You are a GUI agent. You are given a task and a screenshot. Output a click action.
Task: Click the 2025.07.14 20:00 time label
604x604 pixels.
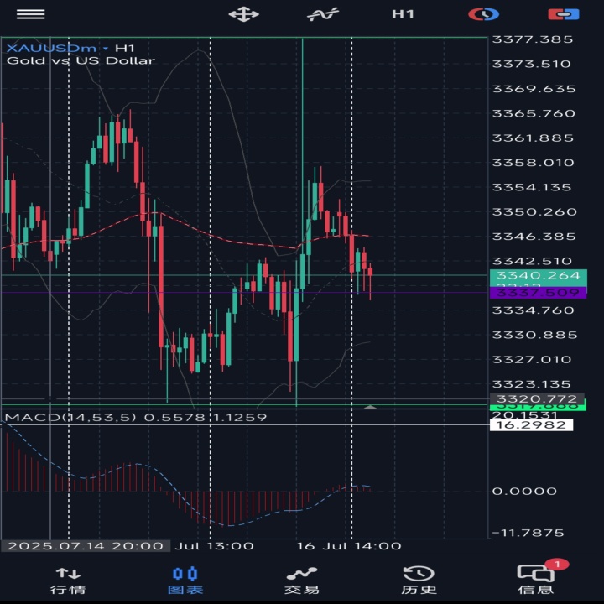[x=85, y=546]
